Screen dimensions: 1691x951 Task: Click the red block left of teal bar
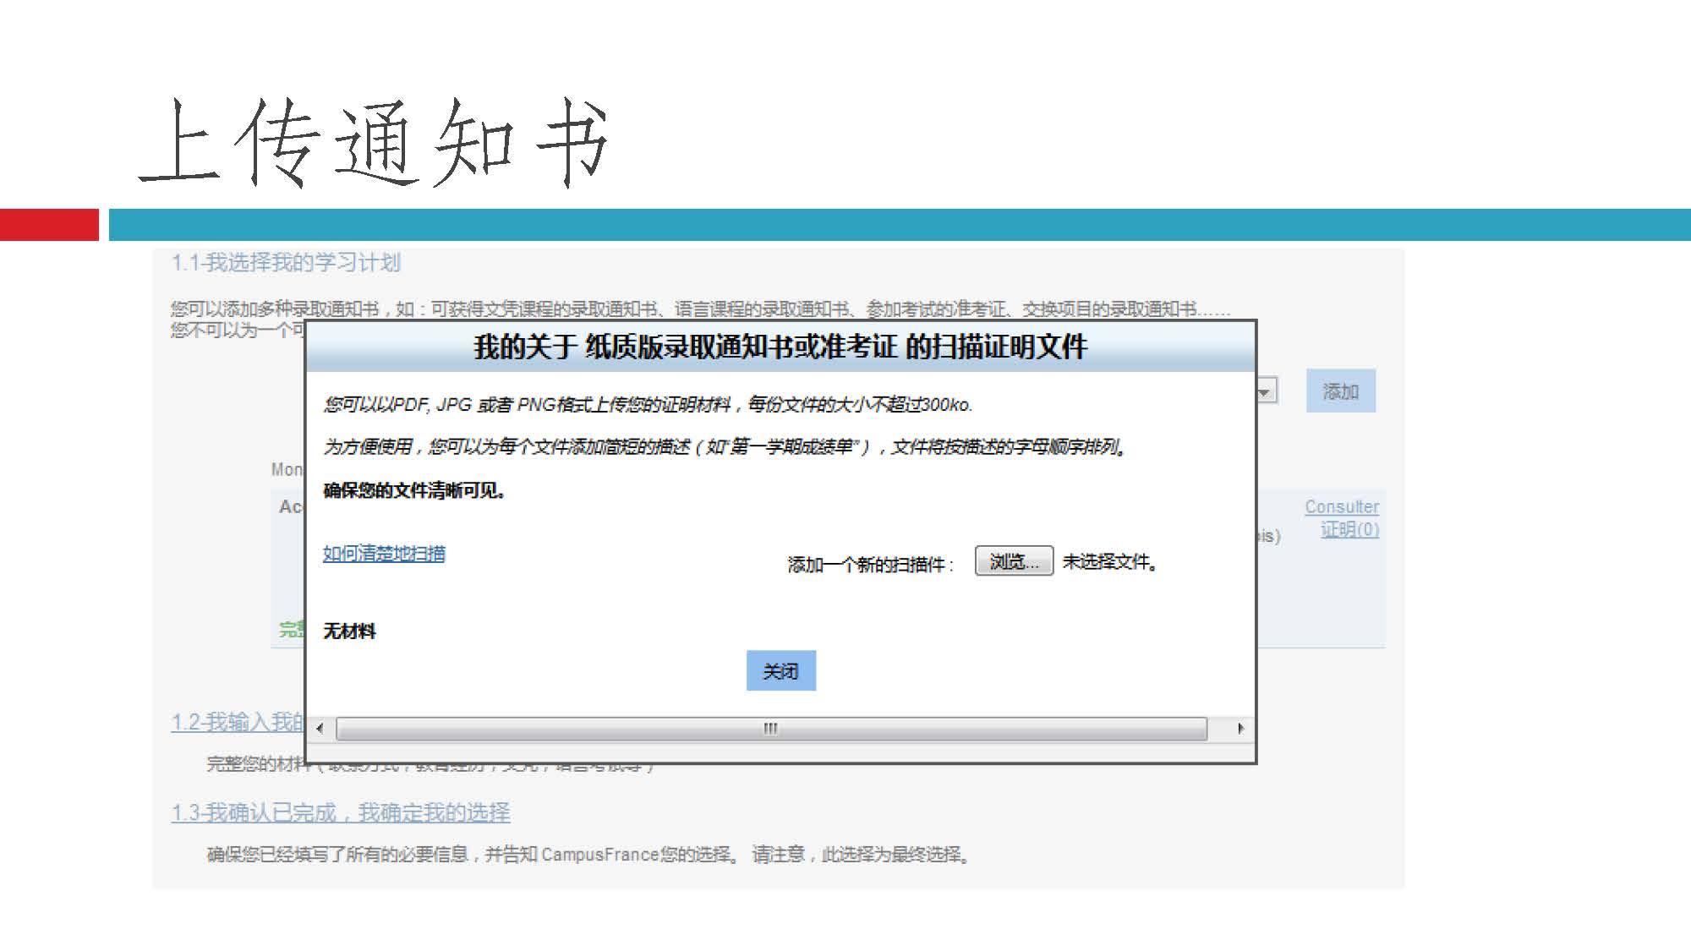[49, 225]
